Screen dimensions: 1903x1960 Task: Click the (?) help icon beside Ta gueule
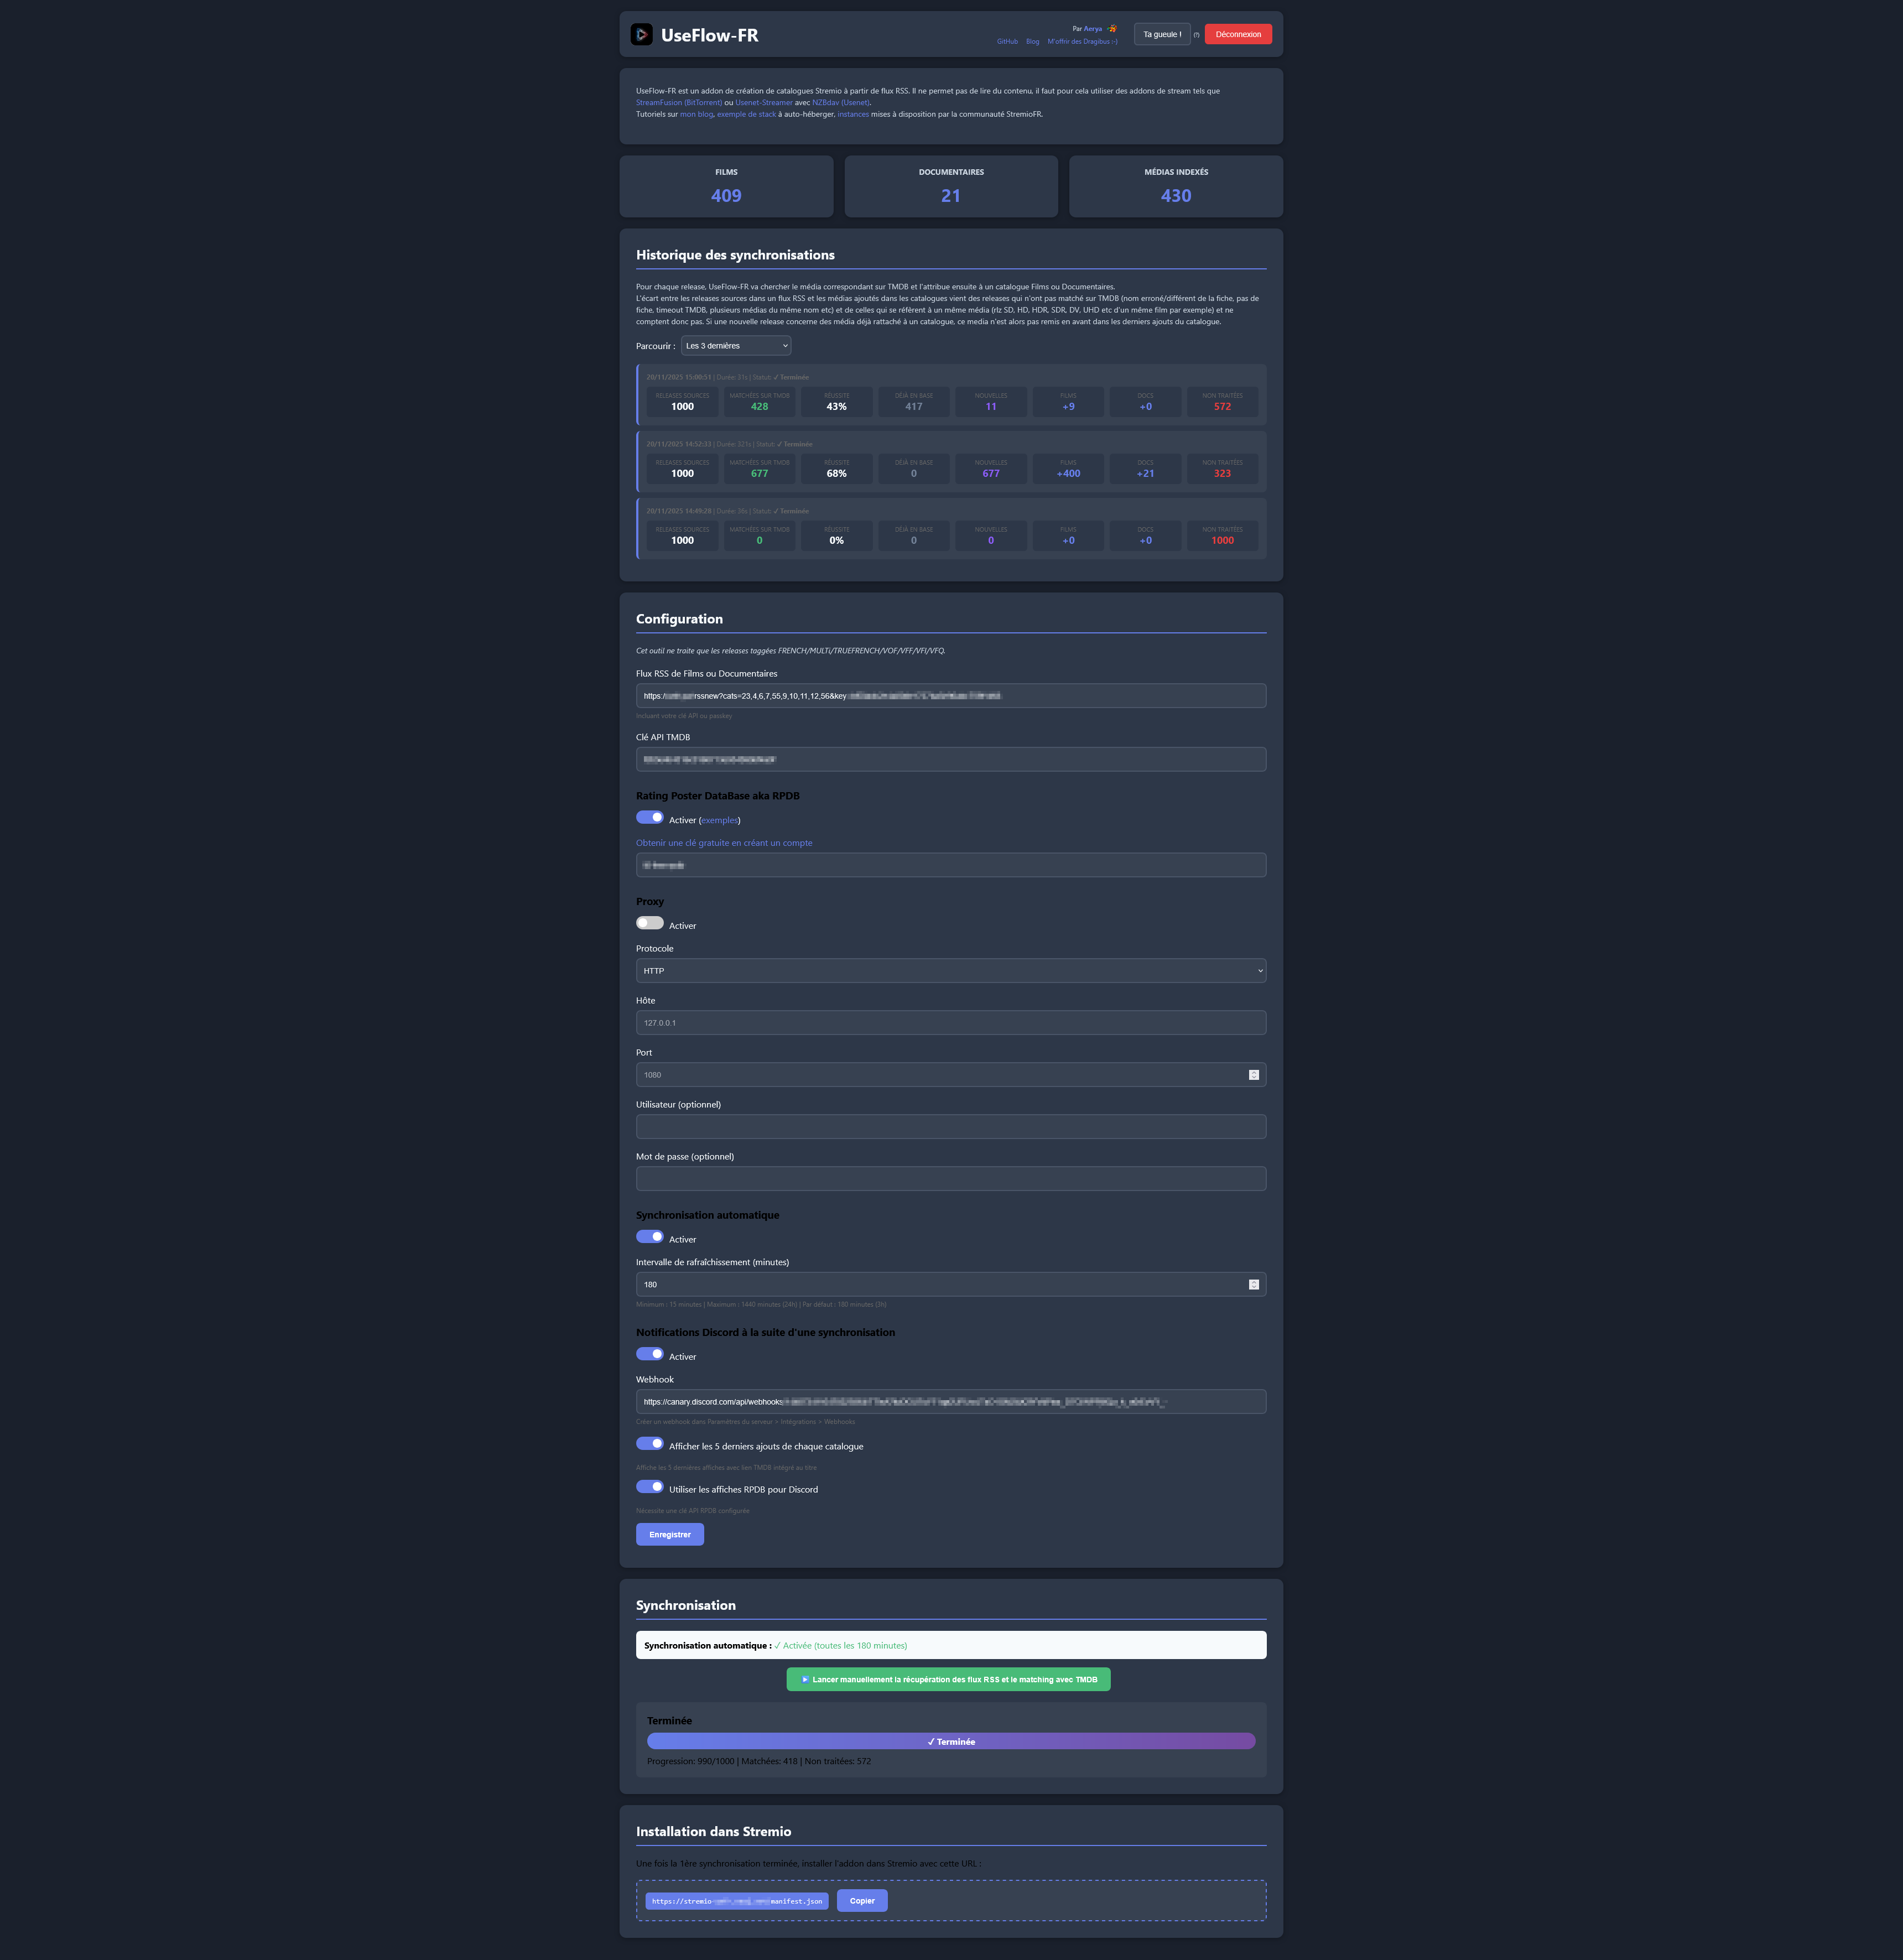[1196, 35]
